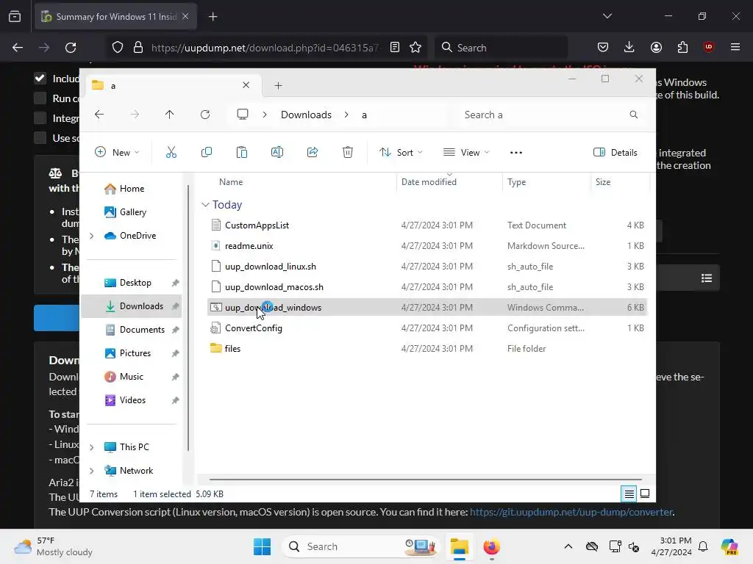
Task: Open Firefox application hamburger menu
Action: click(735, 47)
